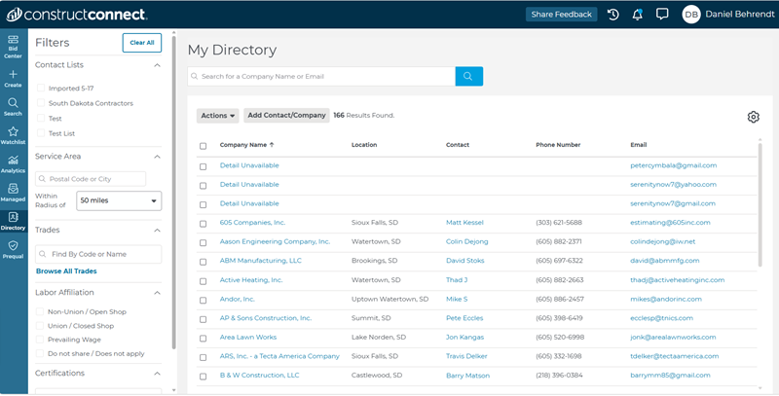This screenshot has height=396, width=779.
Task: Collapse the Service Area section
Action: tap(157, 157)
